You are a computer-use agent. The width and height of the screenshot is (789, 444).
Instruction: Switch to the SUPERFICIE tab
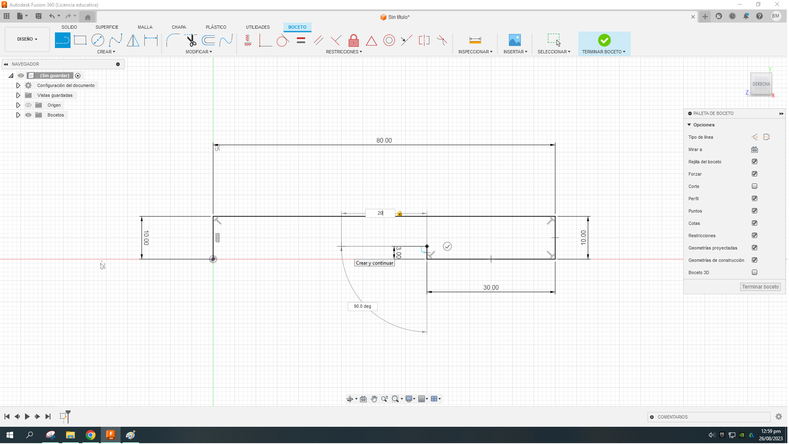coord(107,27)
